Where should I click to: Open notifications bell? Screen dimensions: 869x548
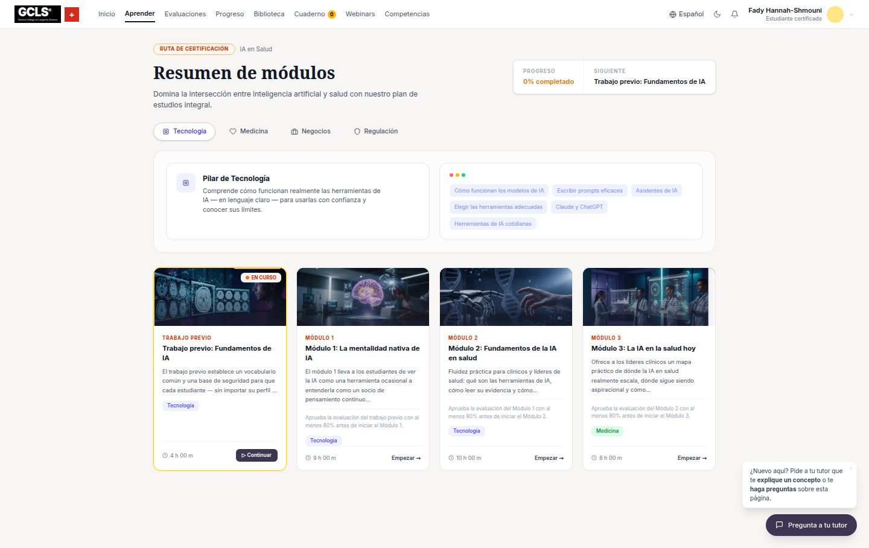click(734, 14)
